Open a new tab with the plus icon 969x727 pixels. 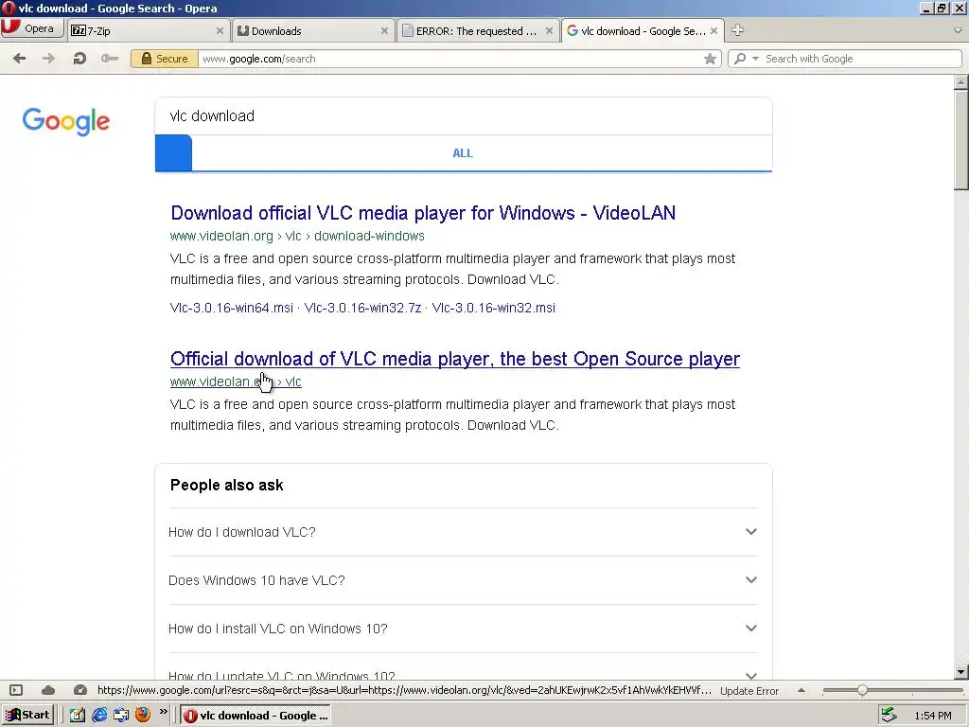(x=737, y=30)
